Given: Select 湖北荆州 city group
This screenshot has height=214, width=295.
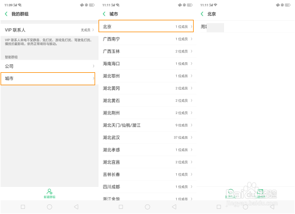Looking at the screenshot, I should coord(147,113).
